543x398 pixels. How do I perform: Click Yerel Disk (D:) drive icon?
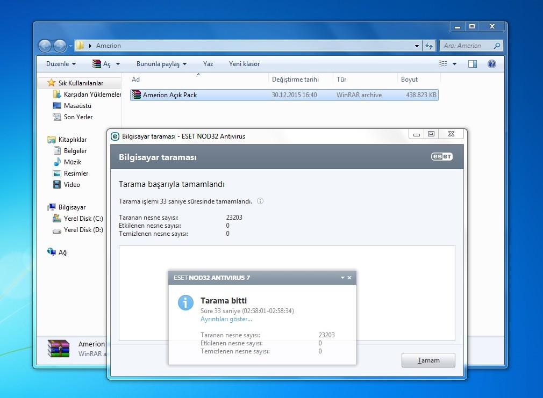[57, 231]
